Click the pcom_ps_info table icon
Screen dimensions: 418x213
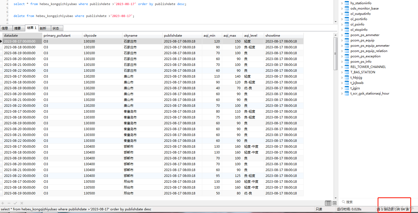pos(347,62)
